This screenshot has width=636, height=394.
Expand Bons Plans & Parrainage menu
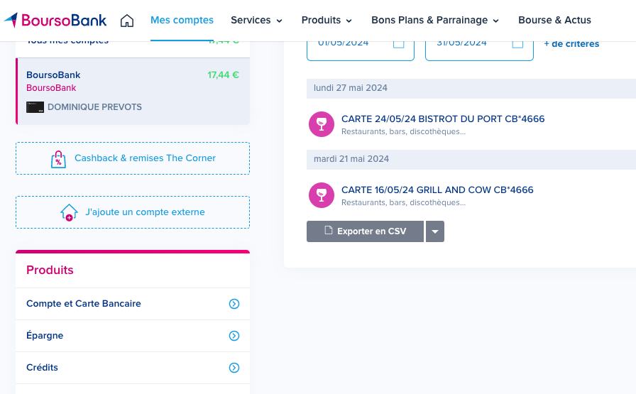[435, 20]
